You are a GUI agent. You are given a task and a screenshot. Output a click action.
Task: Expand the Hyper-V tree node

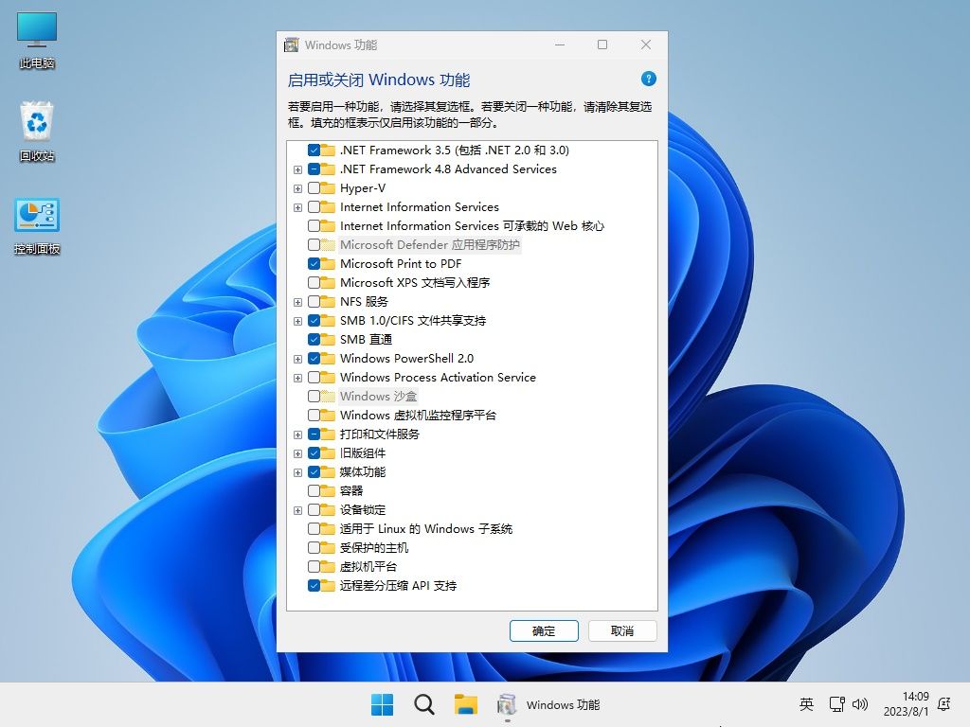297,188
